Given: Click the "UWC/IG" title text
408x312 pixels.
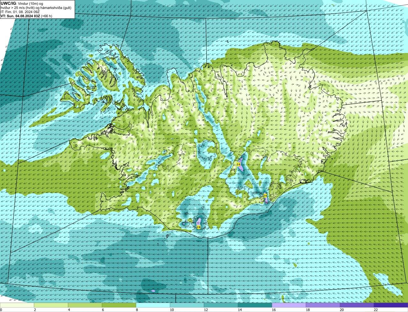Looking at the screenshot, I should point(8,3).
